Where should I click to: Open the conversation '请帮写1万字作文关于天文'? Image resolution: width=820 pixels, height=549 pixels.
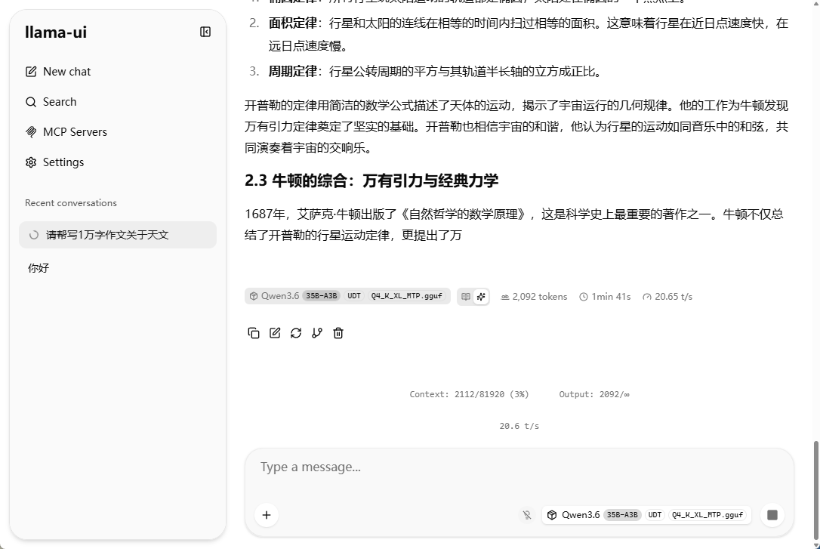coord(118,235)
